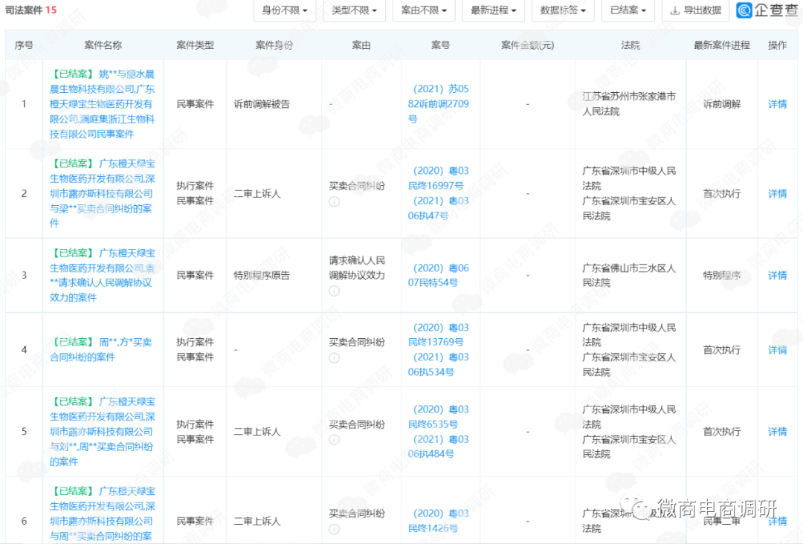
Task: Click the 企查查 logo icon
Action: tap(744, 11)
